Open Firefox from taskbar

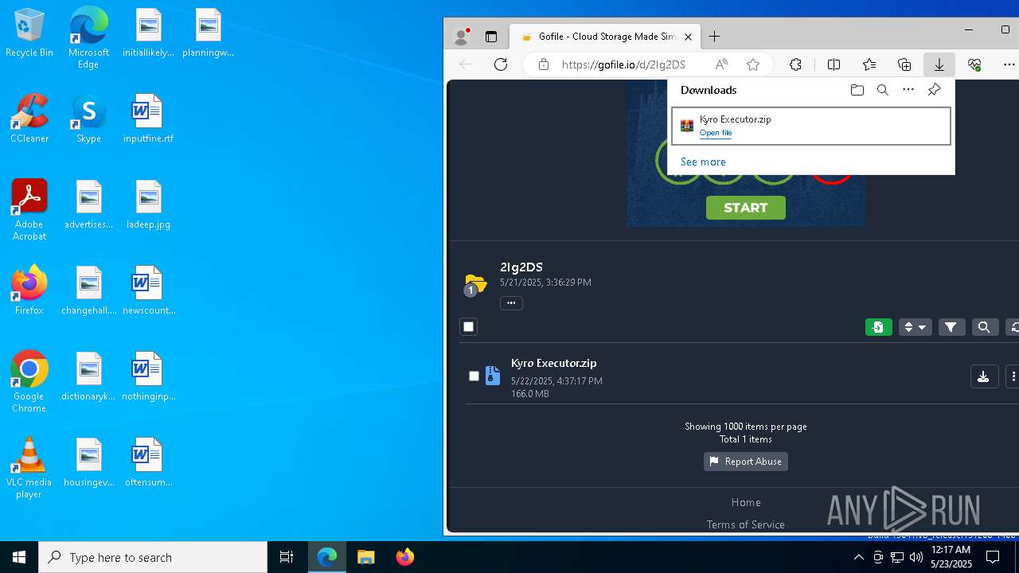(404, 557)
